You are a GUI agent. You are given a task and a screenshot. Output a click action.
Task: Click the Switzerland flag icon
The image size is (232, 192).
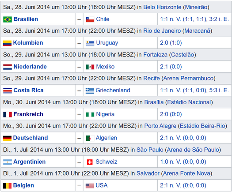click(90, 162)
